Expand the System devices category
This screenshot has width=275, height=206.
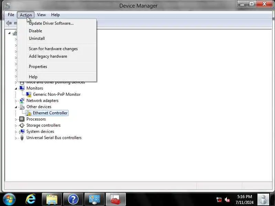pyautogui.click(x=16, y=132)
